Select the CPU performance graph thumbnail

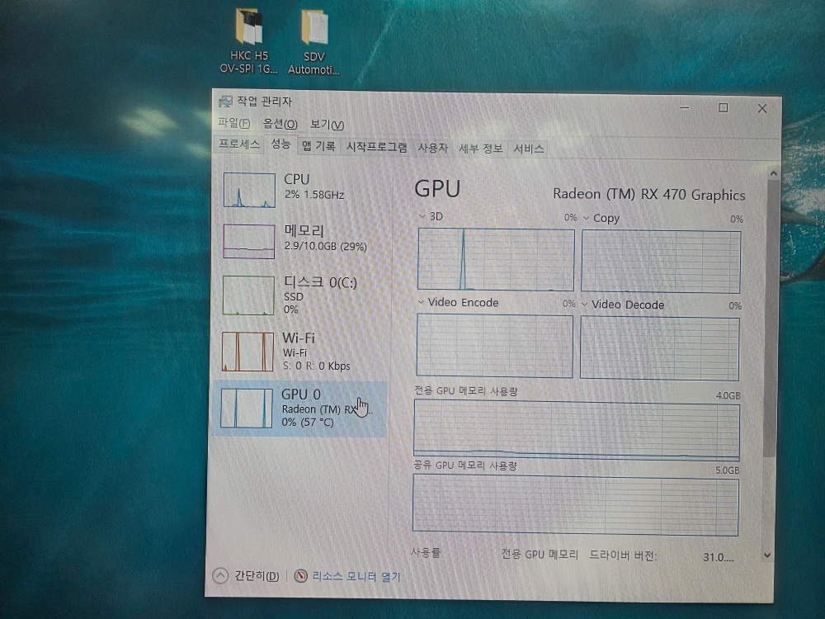pyautogui.click(x=249, y=190)
